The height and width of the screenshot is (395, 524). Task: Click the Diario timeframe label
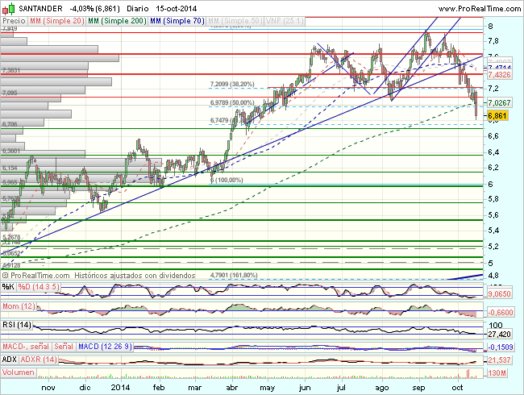click(x=138, y=8)
